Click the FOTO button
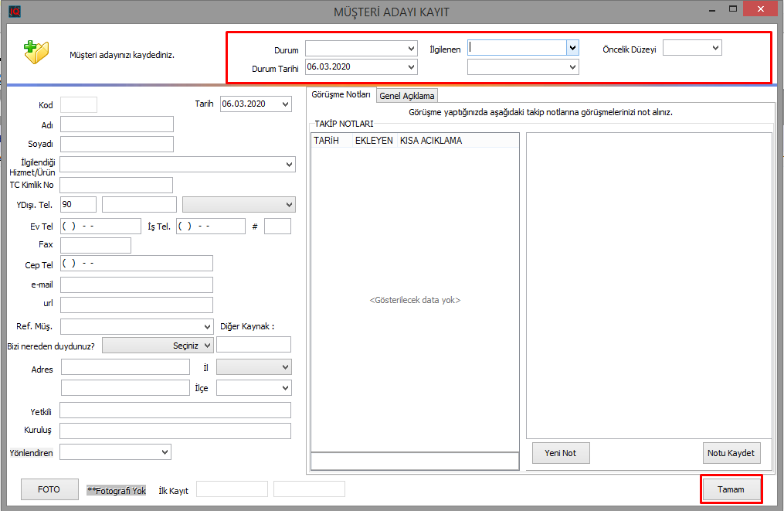This screenshot has width=784, height=511. click(48, 489)
